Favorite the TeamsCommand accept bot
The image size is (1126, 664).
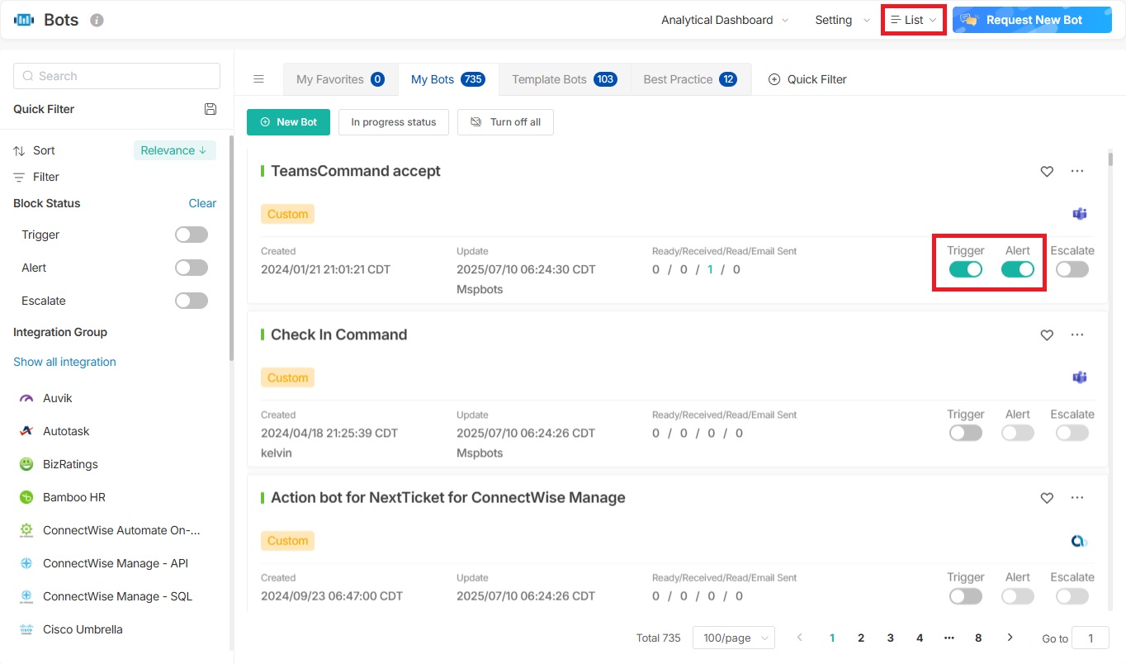click(x=1047, y=171)
